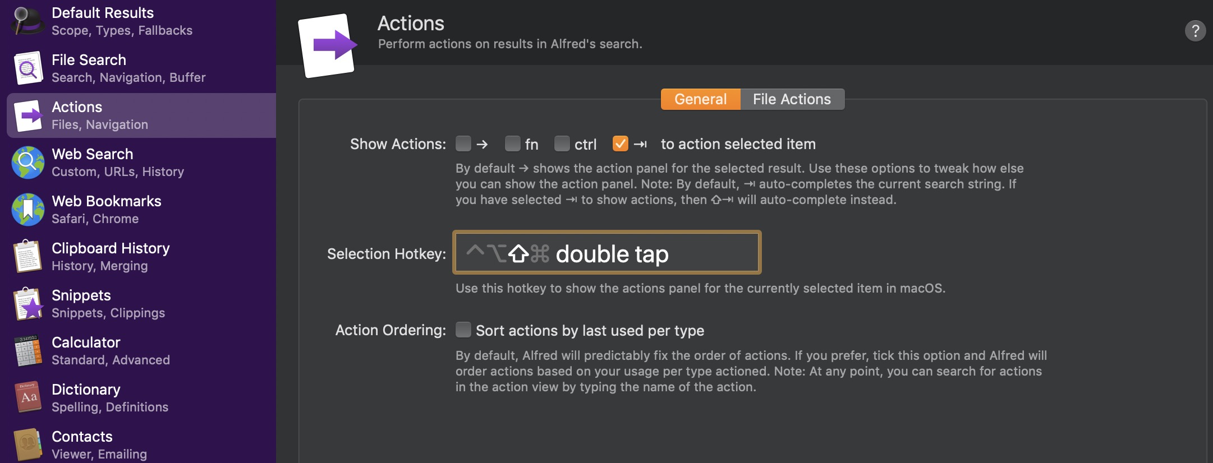Click the Dictionary book icon
The height and width of the screenshot is (463, 1213).
[x=28, y=397]
